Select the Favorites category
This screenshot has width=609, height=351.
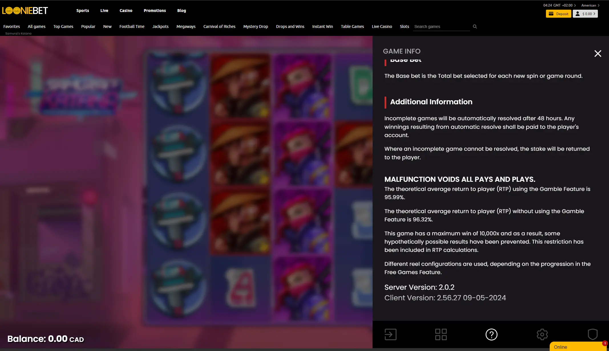(x=12, y=26)
